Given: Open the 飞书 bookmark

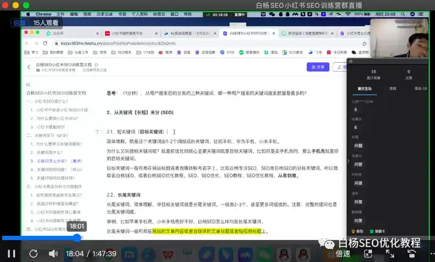Looking at the screenshot, I should coord(315,52).
